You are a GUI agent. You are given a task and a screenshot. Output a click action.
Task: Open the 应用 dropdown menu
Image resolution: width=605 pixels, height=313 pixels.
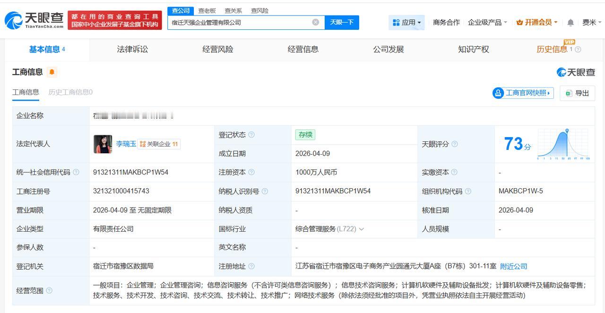pos(406,22)
